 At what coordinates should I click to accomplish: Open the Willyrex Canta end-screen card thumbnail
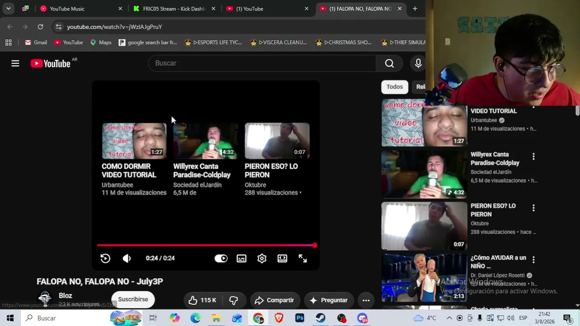[x=205, y=141]
